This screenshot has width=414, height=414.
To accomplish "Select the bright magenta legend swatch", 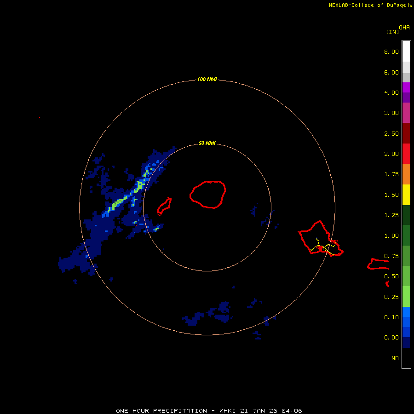I will (406, 87).
